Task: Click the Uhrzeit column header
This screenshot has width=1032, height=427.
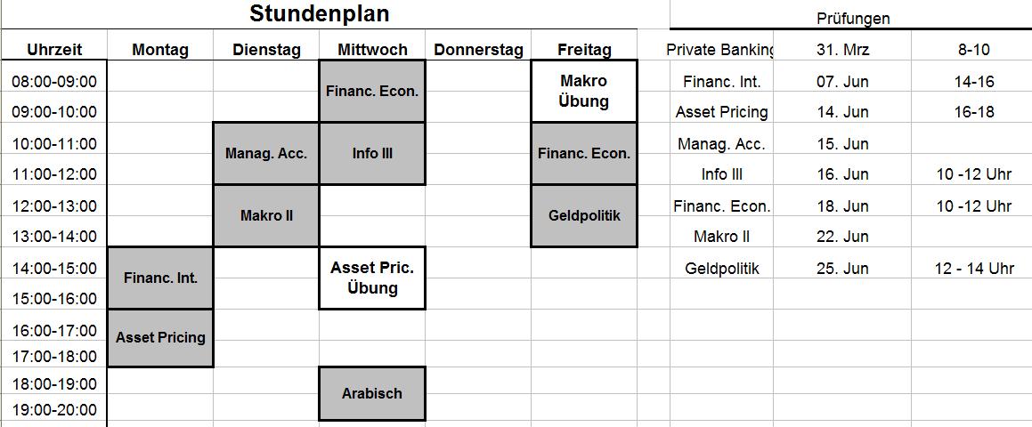Action: click(54, 50)
